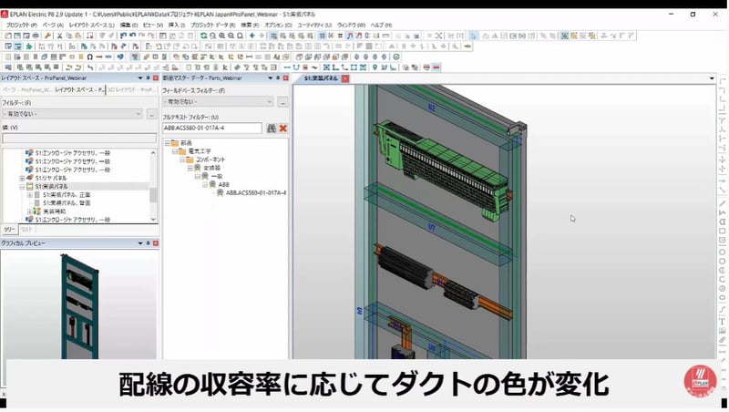This screenshot has height=412, width=729.
Task: Click the line drawing tool in right sidebar
Action: click(722, 203)
